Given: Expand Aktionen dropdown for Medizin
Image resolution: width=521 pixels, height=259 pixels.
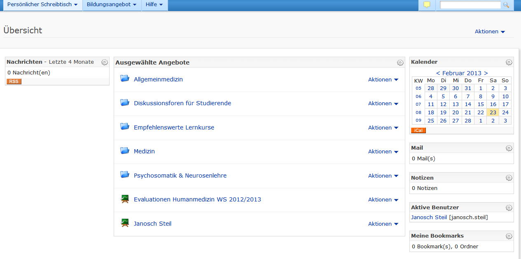Looking at the screenshot, I should 383,152.
